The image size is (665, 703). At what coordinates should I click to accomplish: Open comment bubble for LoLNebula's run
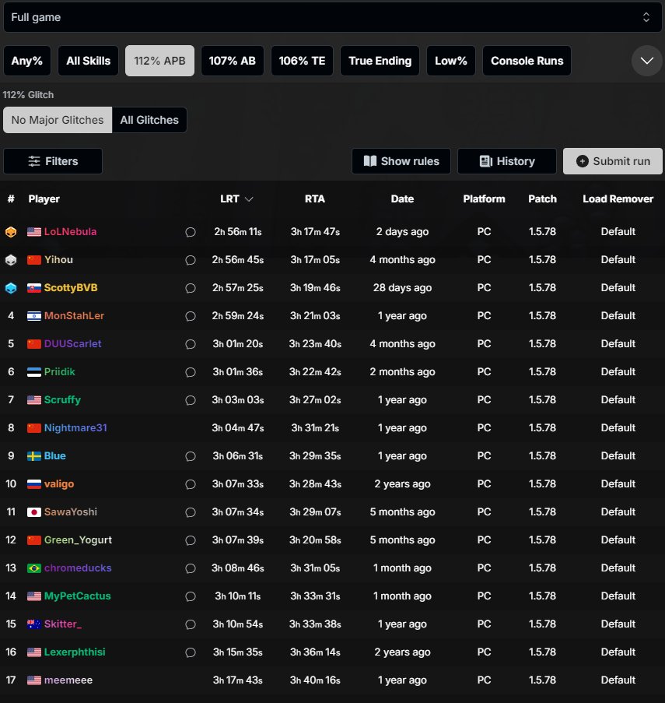click(191, 232)
